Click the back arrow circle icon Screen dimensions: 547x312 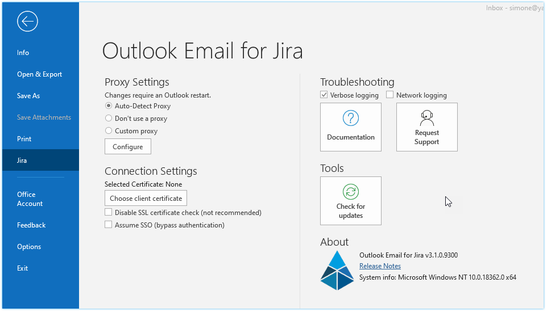27,22
